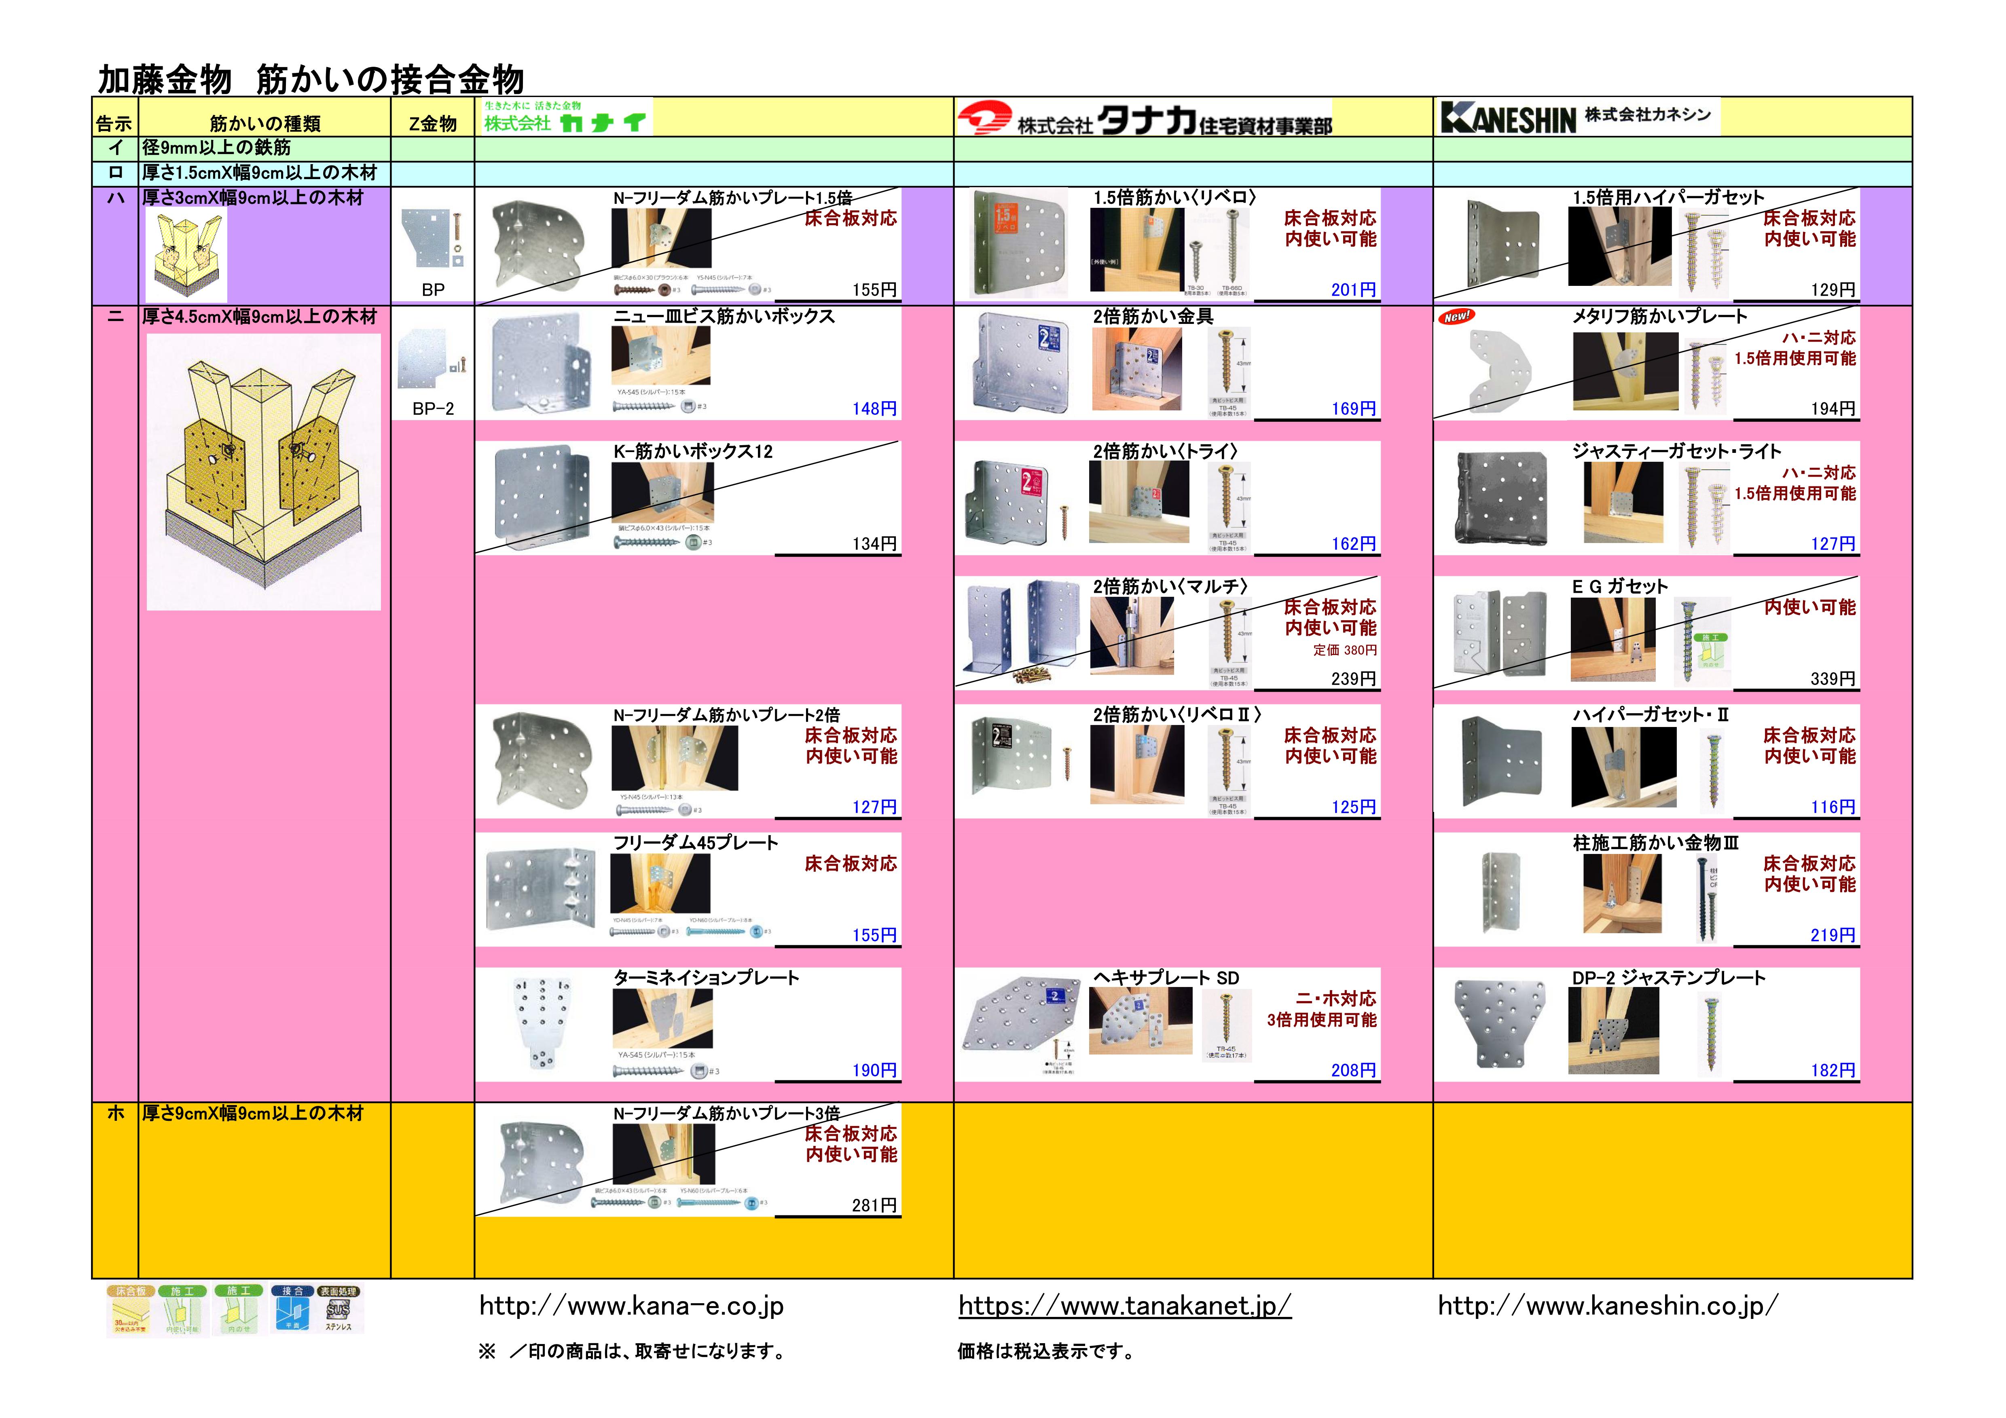Image resolution: width=2006 pixels, height=1418 pixels.
Task: Click the row label 厚さ9cmX幅9cm以上の木材
Action: pos(252,1113)
